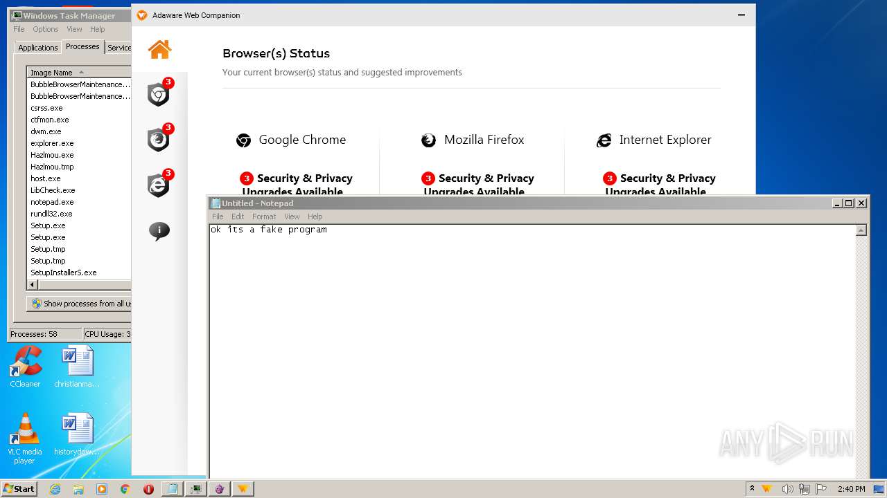This screenshot has height=498, width=887.
Task: Open the VLC media player desktop shortcut
Action: pos(25,439)
